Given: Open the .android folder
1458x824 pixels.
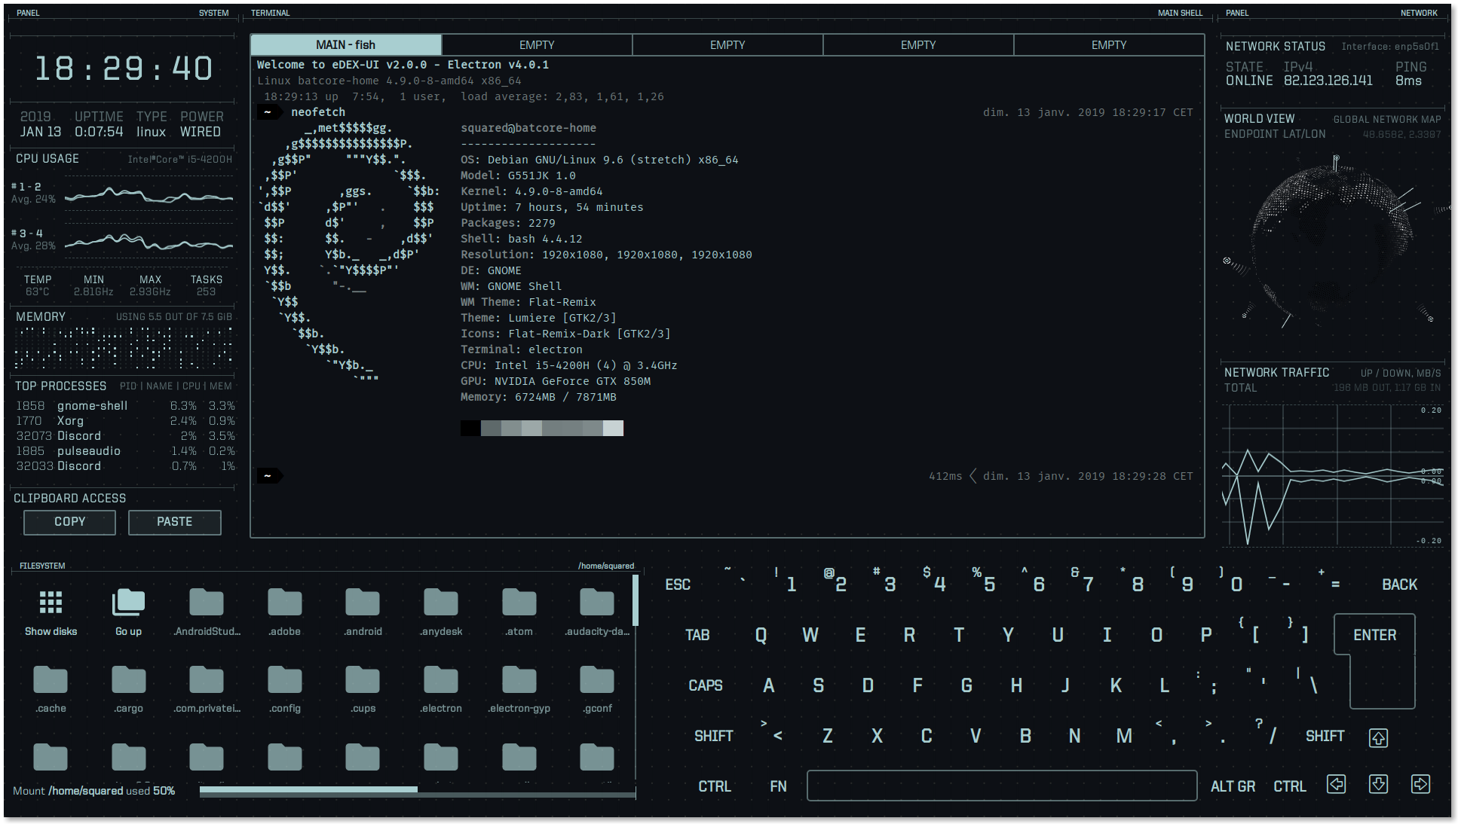Looking at the screenshot, I should (363, 601).
